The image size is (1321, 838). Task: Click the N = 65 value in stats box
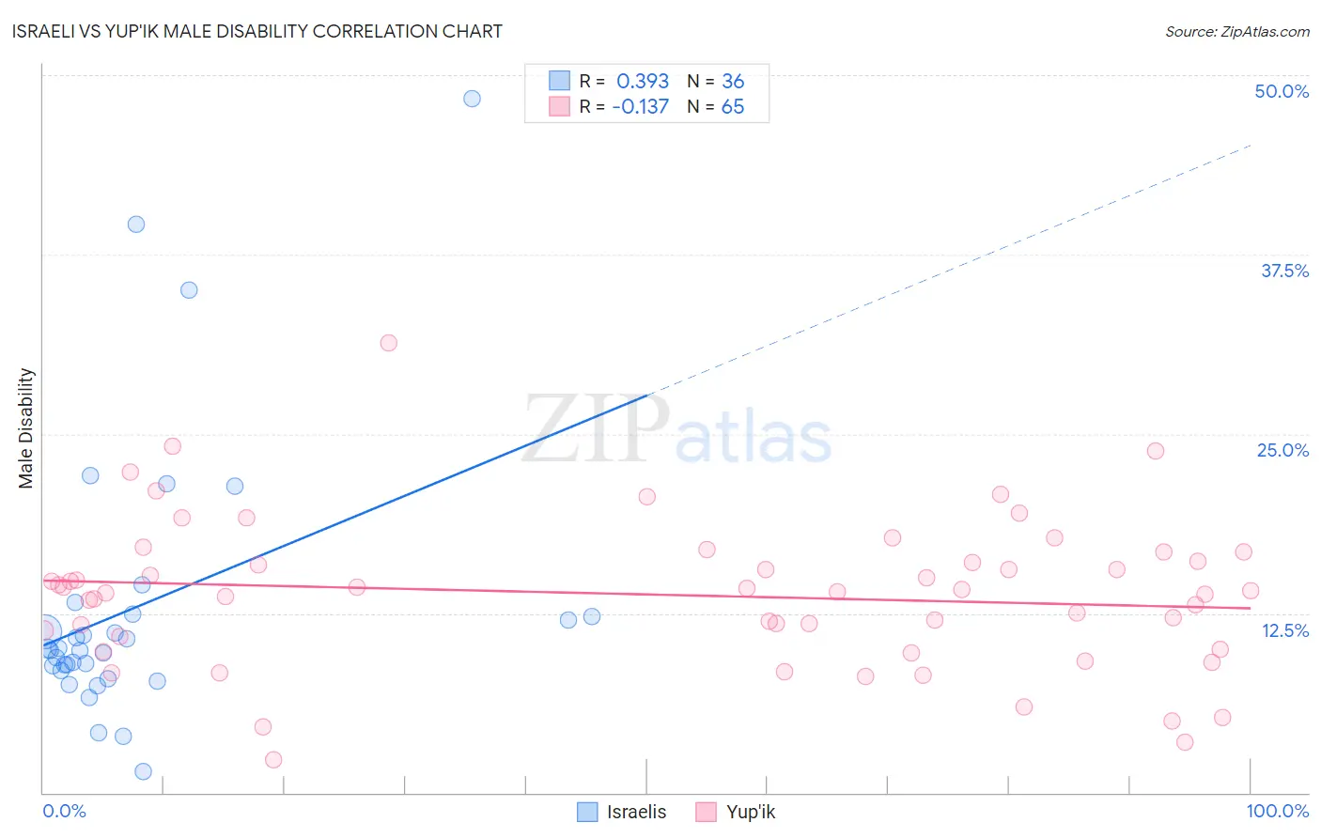(x=716, y=106)
